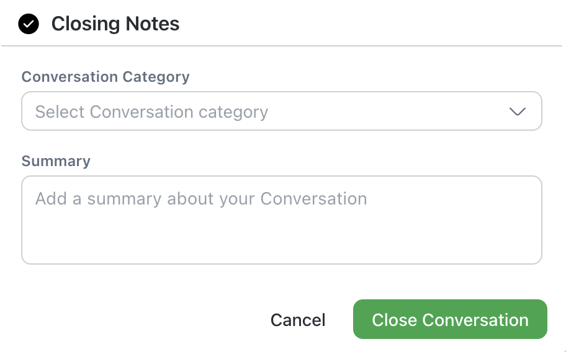Image resolution: width=566 pixels, height=352 pixels.
Task: Open the Conversation Category dropdown
Action: 281,112
